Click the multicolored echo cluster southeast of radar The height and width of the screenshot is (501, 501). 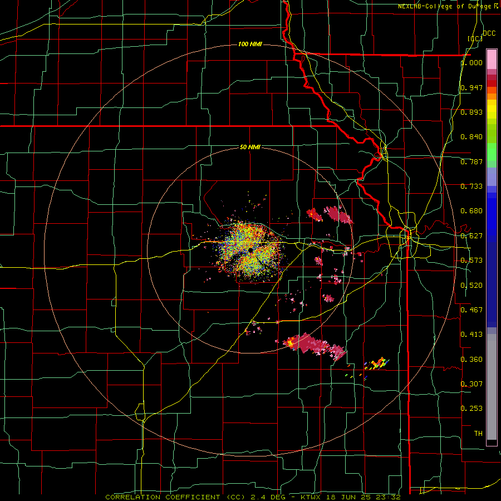377,364
